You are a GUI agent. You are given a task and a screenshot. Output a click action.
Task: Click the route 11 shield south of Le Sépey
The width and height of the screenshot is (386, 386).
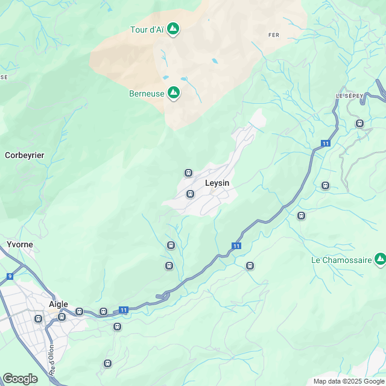pos(326,144)
